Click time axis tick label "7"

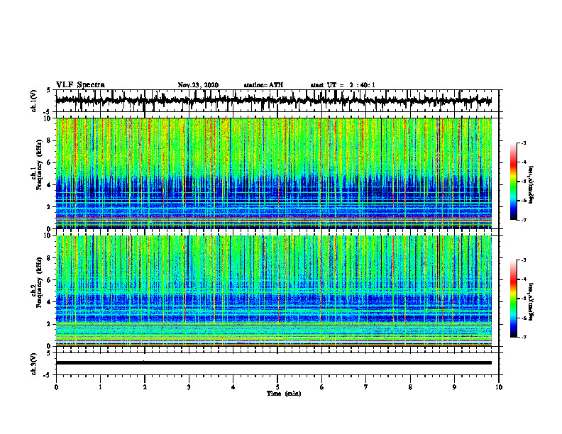(x=366, y=387)
